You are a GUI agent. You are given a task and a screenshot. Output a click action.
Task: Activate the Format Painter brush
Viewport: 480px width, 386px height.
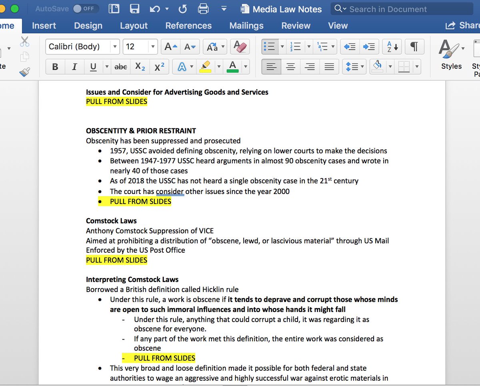click(x=25, y=72)
